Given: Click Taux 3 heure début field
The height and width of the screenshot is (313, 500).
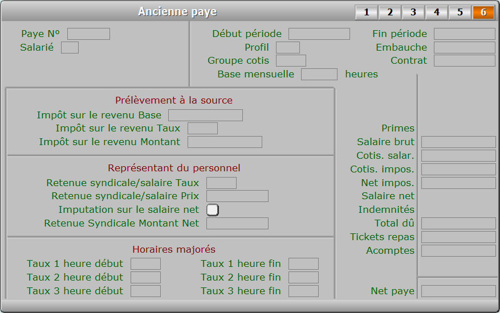Looking at the screenshot, I should click(x=145, y=291).
